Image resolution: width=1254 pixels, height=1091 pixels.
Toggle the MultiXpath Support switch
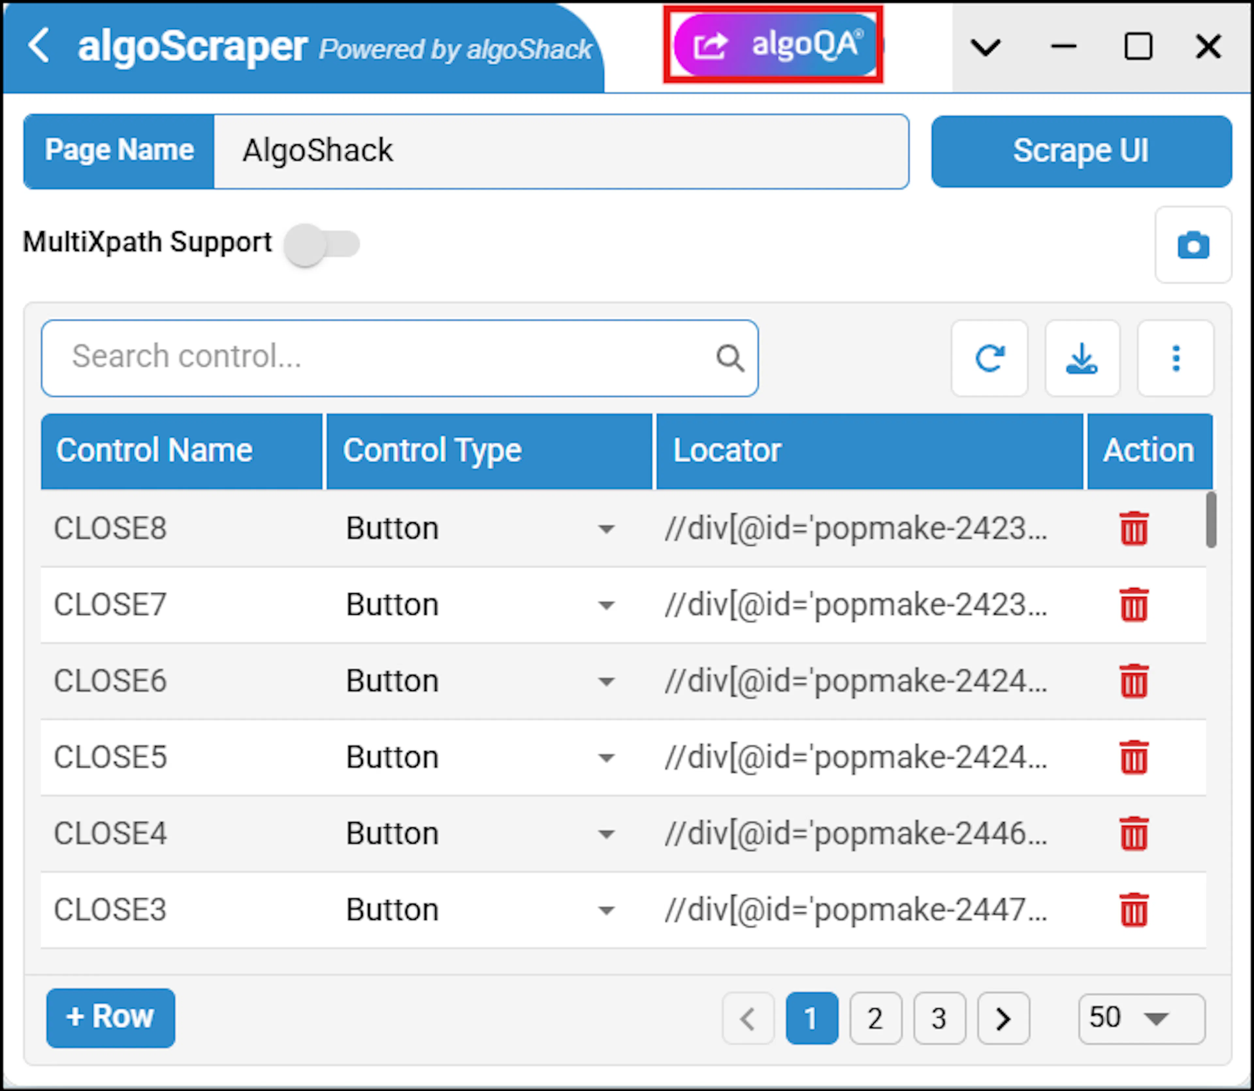(x=322, y=244)
